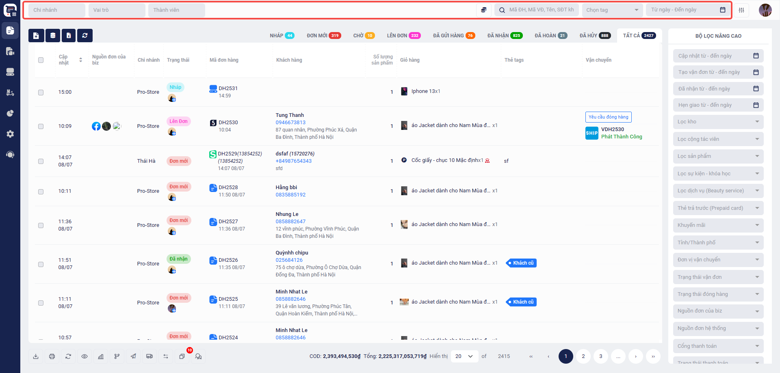Check the row for order DH2526

[x=41, y=264]
